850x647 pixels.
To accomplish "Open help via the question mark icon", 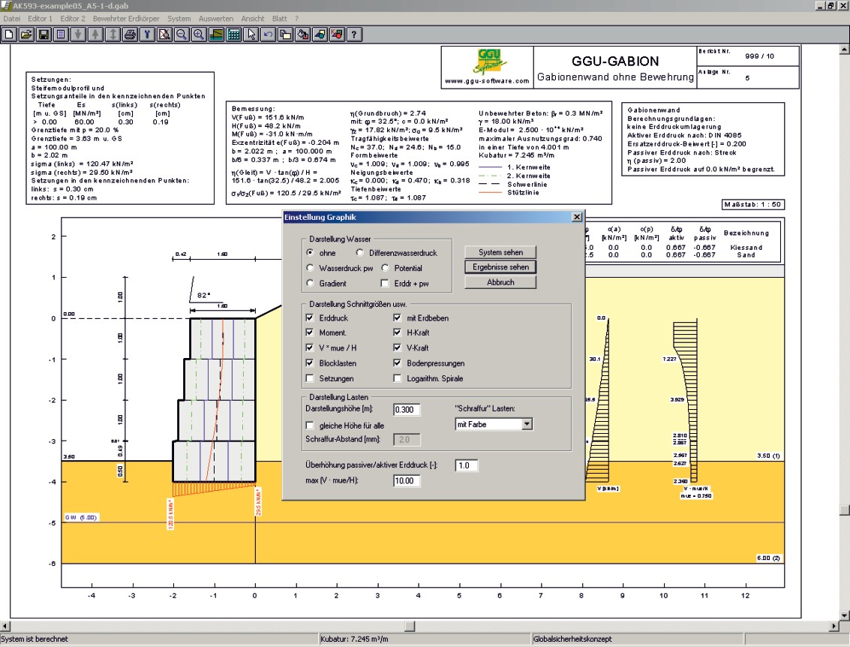I will point(353,34).
